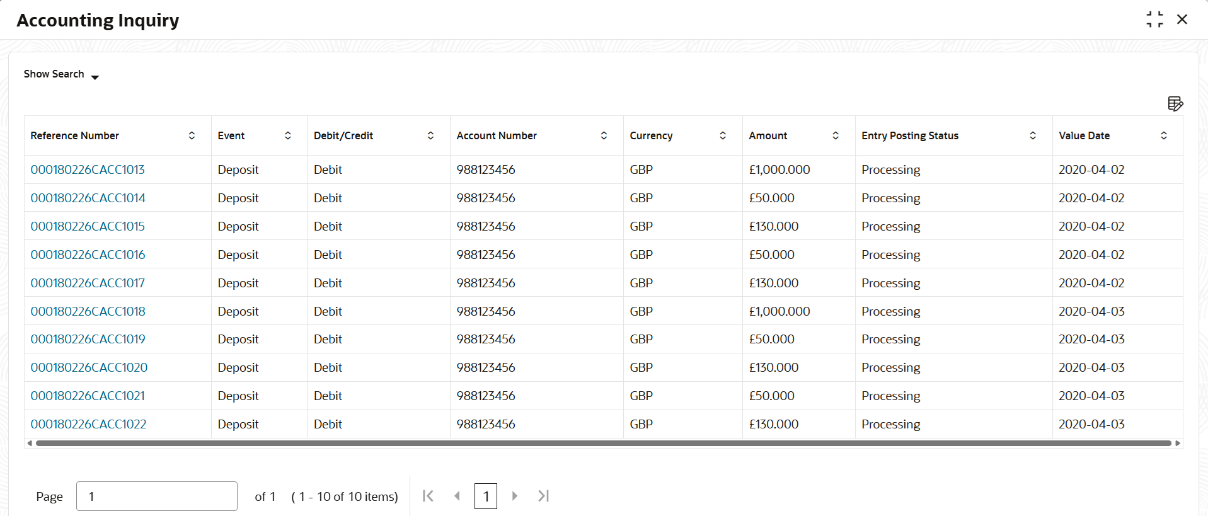Open reference 000180226CACC1014
1208x516 pixels.
88,198
